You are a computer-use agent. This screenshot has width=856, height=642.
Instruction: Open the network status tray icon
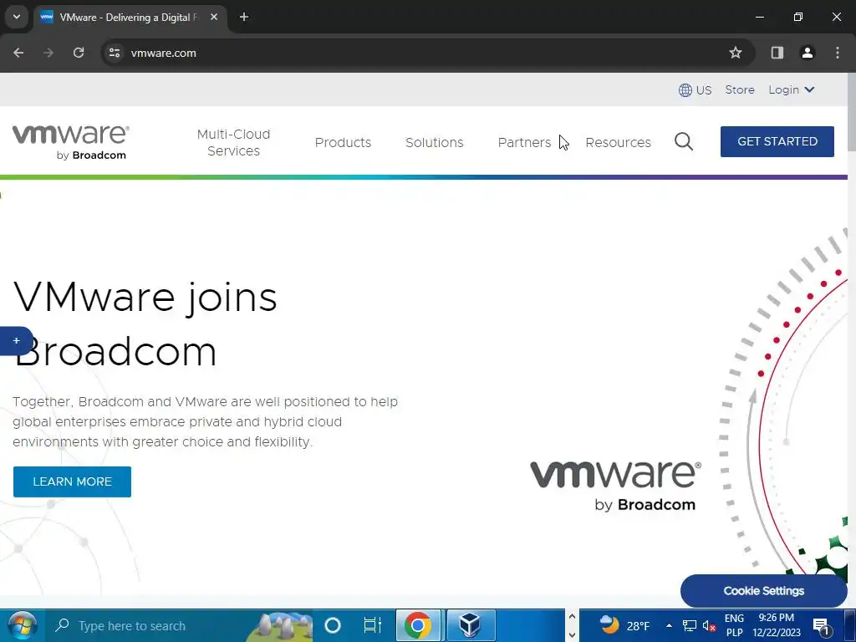click(690, 625)
